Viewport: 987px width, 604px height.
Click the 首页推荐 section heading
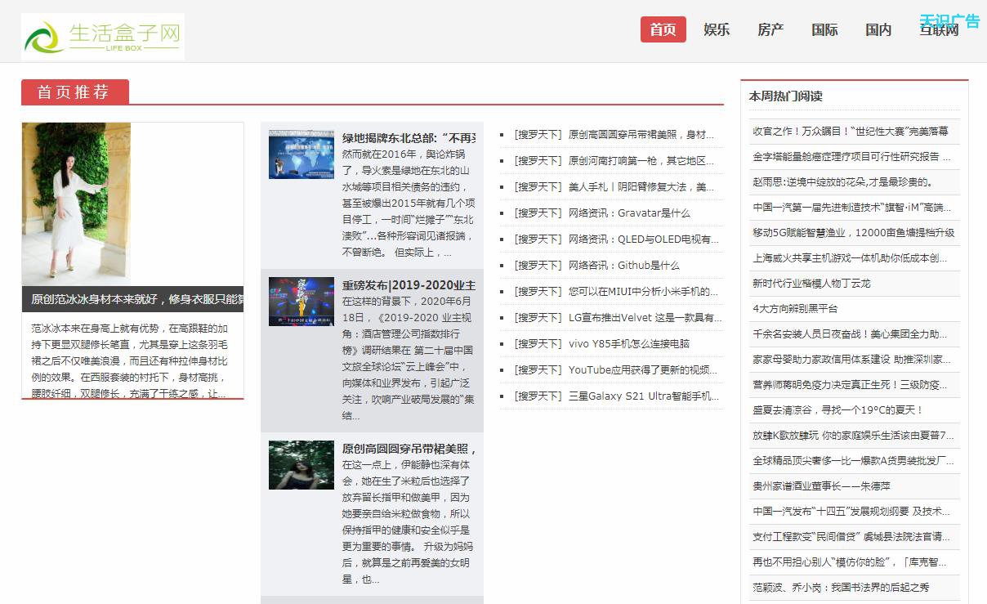[74, 92]
